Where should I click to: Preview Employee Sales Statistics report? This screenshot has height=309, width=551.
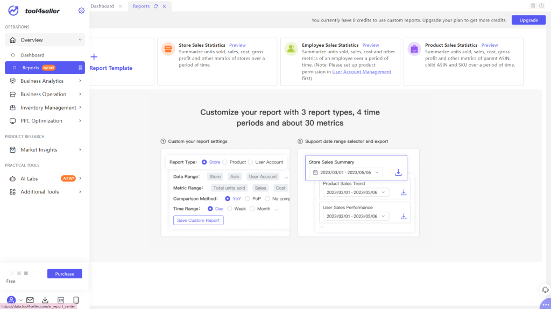[x=371, y=45]
